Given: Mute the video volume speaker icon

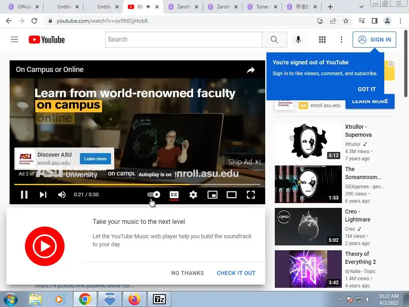Looking at the screenshot, I should 62,195.
